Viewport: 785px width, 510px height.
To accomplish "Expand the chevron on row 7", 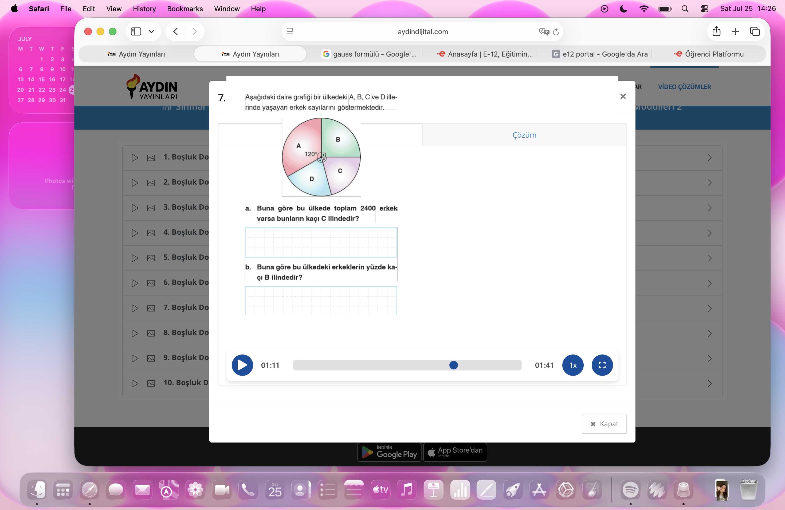I will pyautogui.click(x=709, y=308).
